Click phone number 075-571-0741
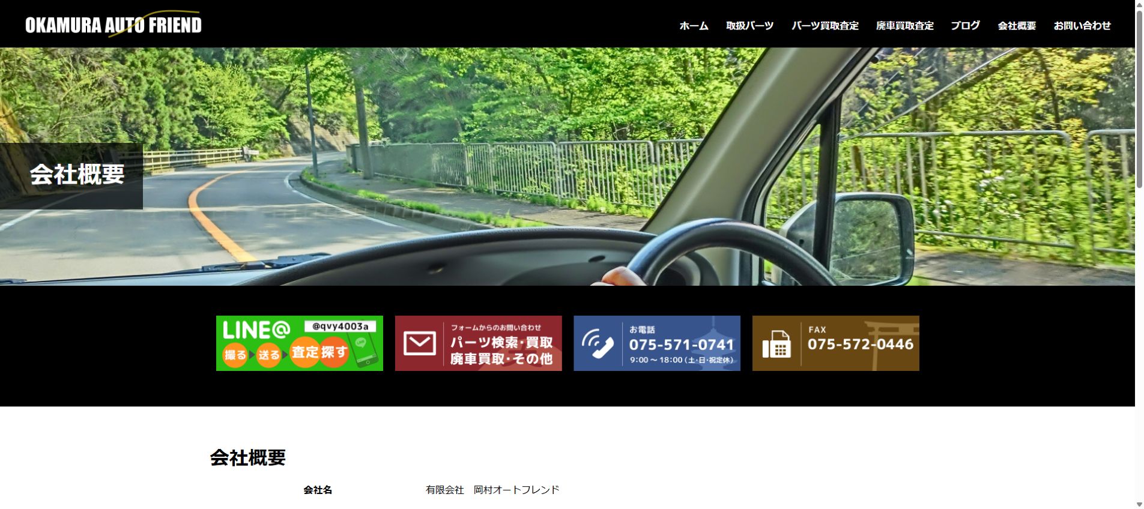Viewport: 1144px width, 509px height. point(682,345)
